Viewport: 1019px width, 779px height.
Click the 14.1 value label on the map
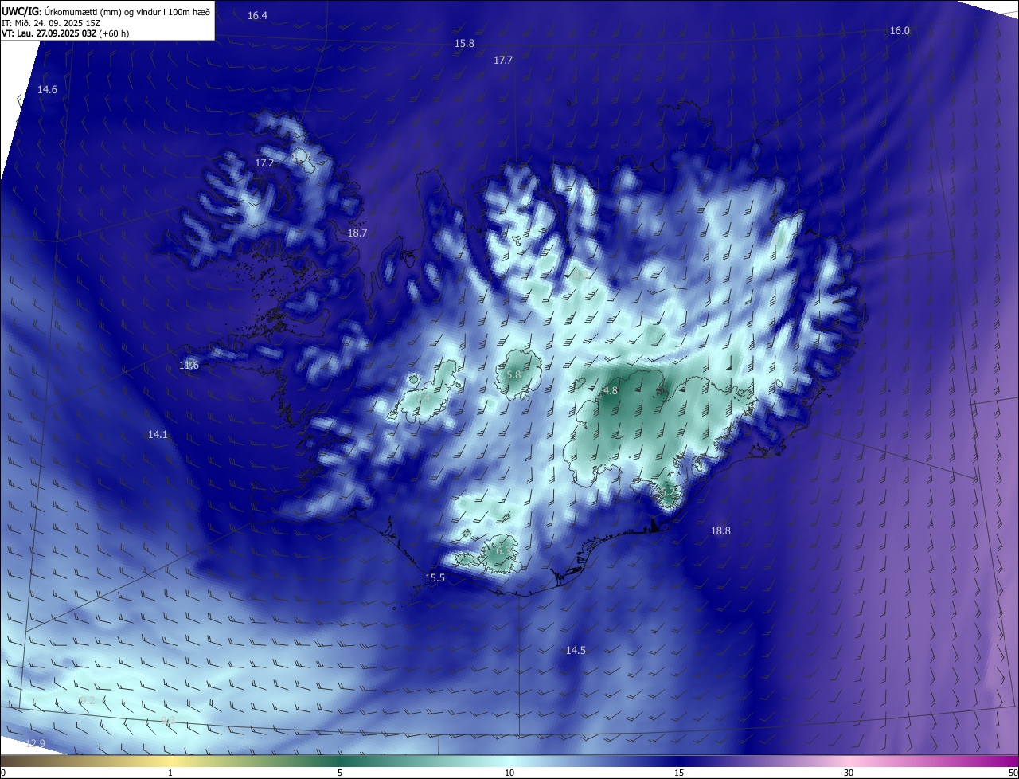158,435
